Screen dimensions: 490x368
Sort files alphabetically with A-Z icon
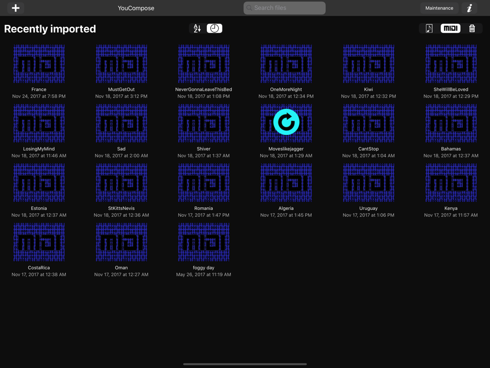click(x=197, y=28)
